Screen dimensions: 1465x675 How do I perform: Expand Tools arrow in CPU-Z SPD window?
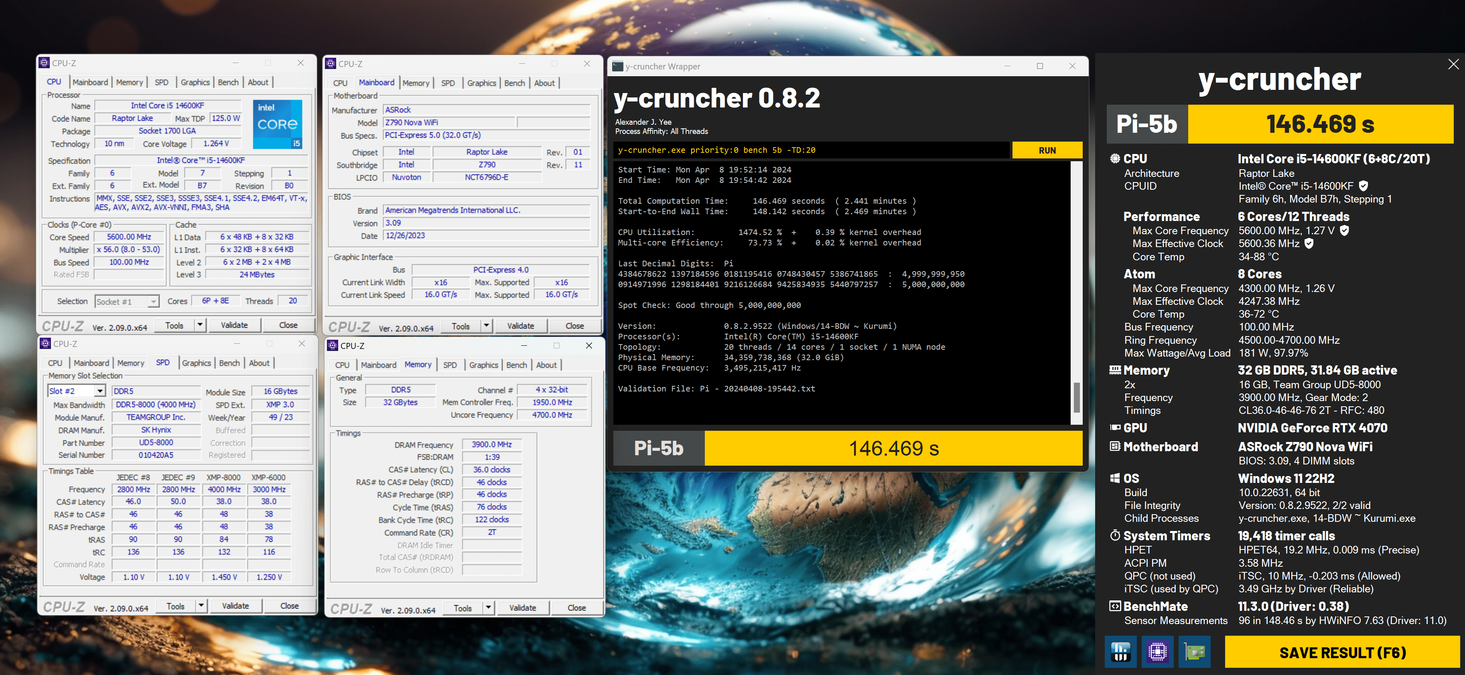coord(201,606)
